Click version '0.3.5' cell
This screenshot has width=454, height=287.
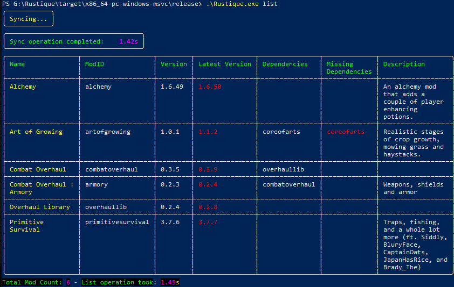pos(170,169)
